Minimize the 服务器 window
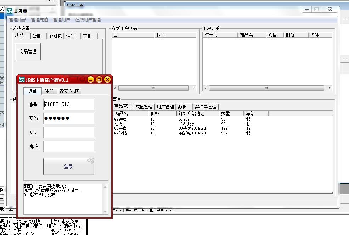Screen dimensions: 349x235 (307, 9)
